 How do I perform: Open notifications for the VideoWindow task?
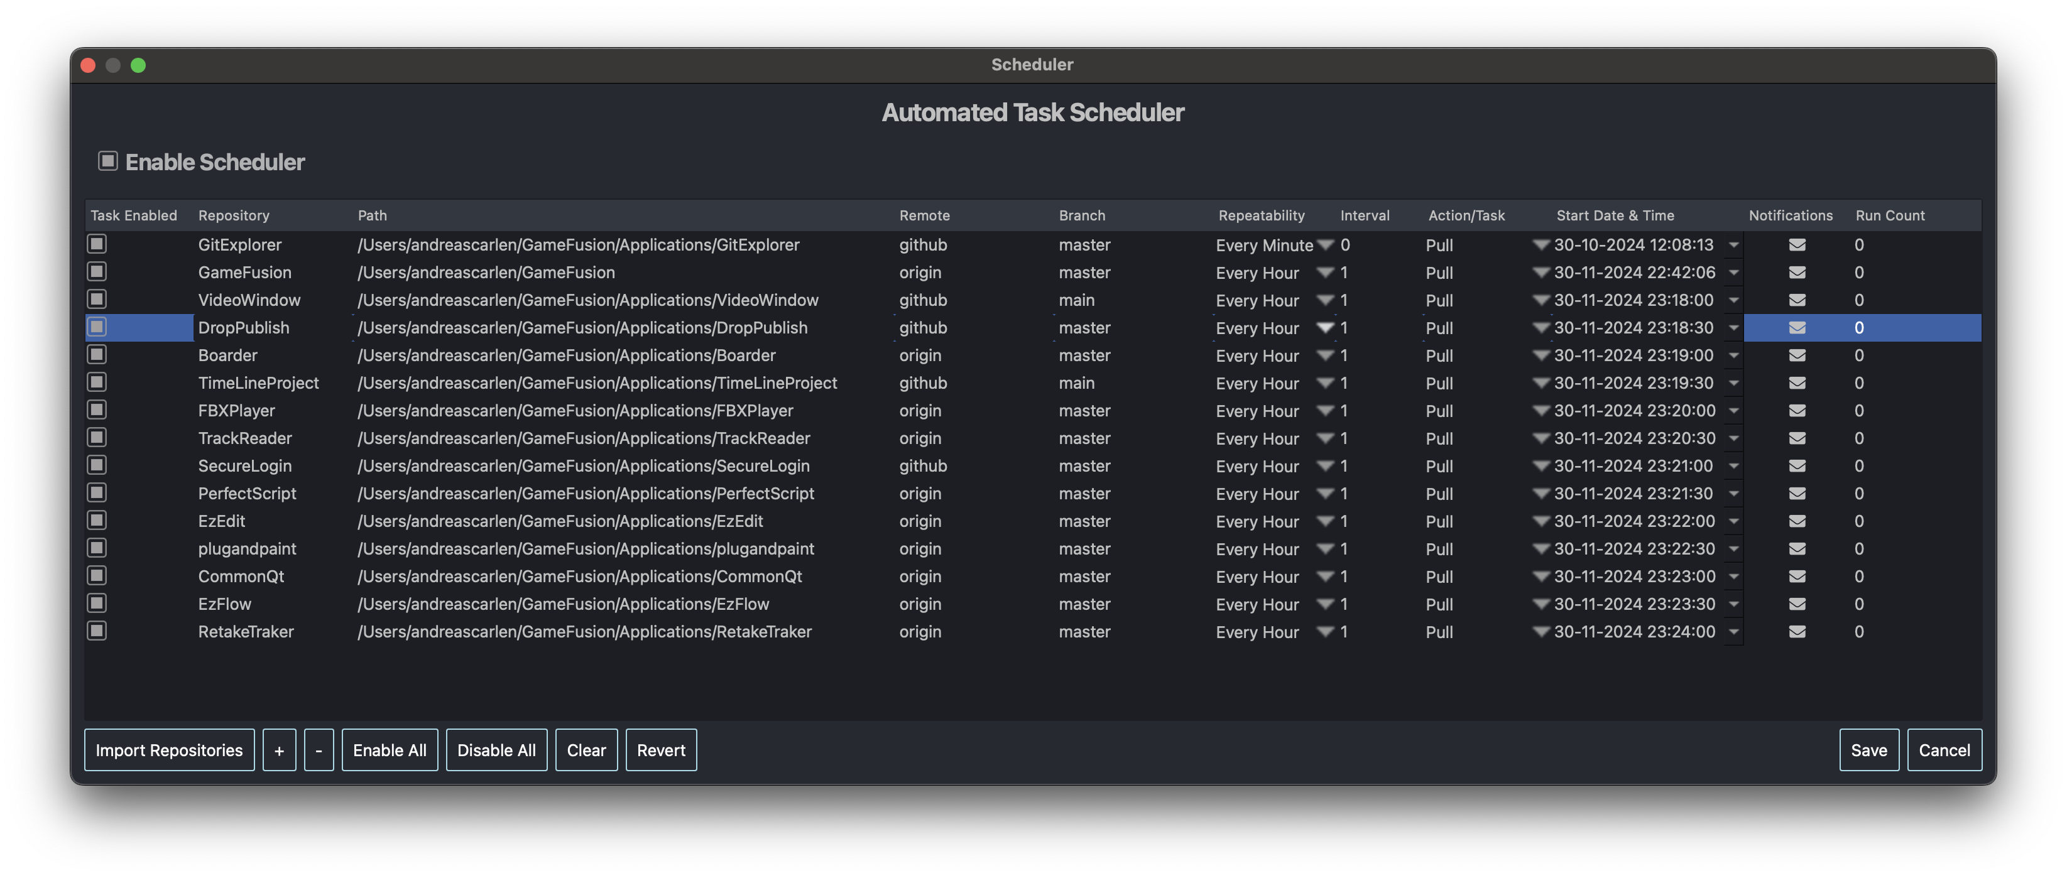1797,300
